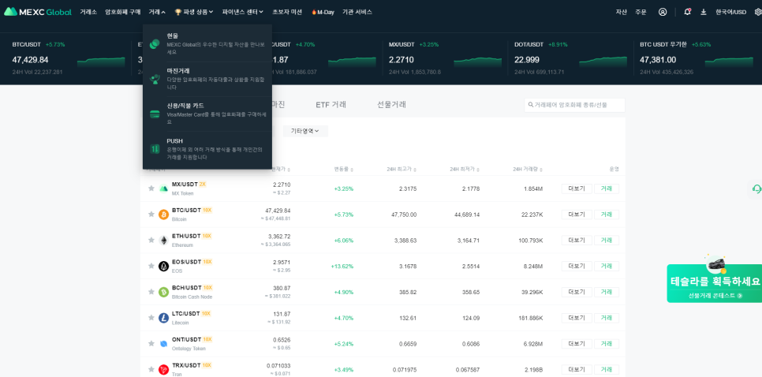The width and height of the screenshot is (762, 377).
Task: Click the Litecoin coin icon
Action: pyautogui.click(x=164, y=318)
